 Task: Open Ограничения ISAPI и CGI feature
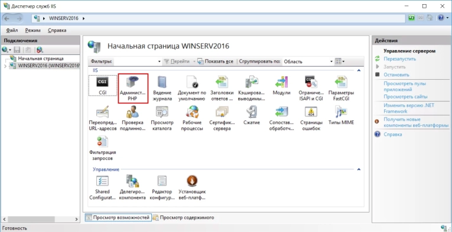point(311,88)
